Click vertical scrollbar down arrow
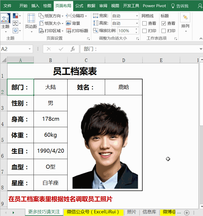This screenshot has height=216, width=203. 201,206
